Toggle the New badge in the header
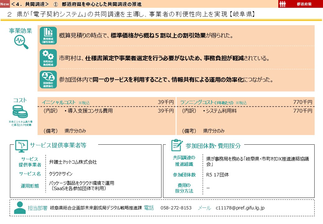 coord(4,4)
